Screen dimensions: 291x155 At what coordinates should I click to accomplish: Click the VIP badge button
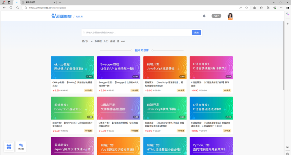(216, 16)
